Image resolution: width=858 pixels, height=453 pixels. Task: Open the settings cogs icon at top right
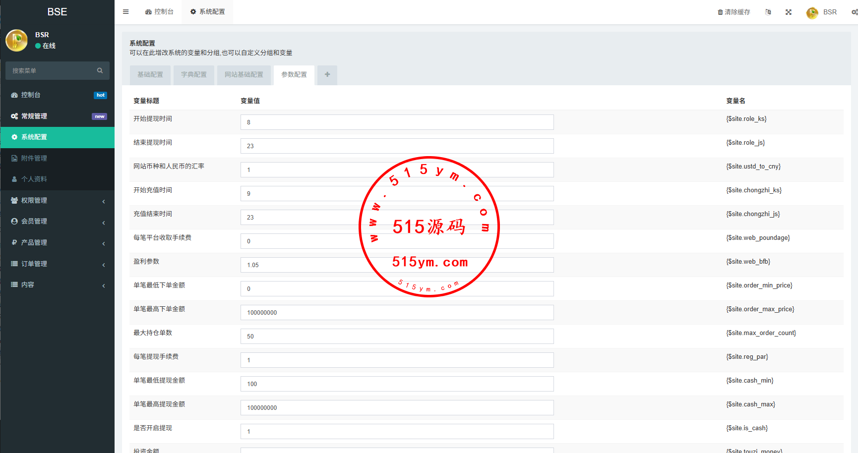tap(854, 12)
